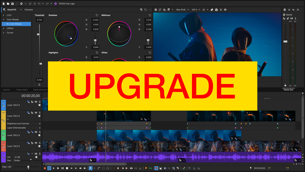Switch to the Media Generators tab

point(40,90)
